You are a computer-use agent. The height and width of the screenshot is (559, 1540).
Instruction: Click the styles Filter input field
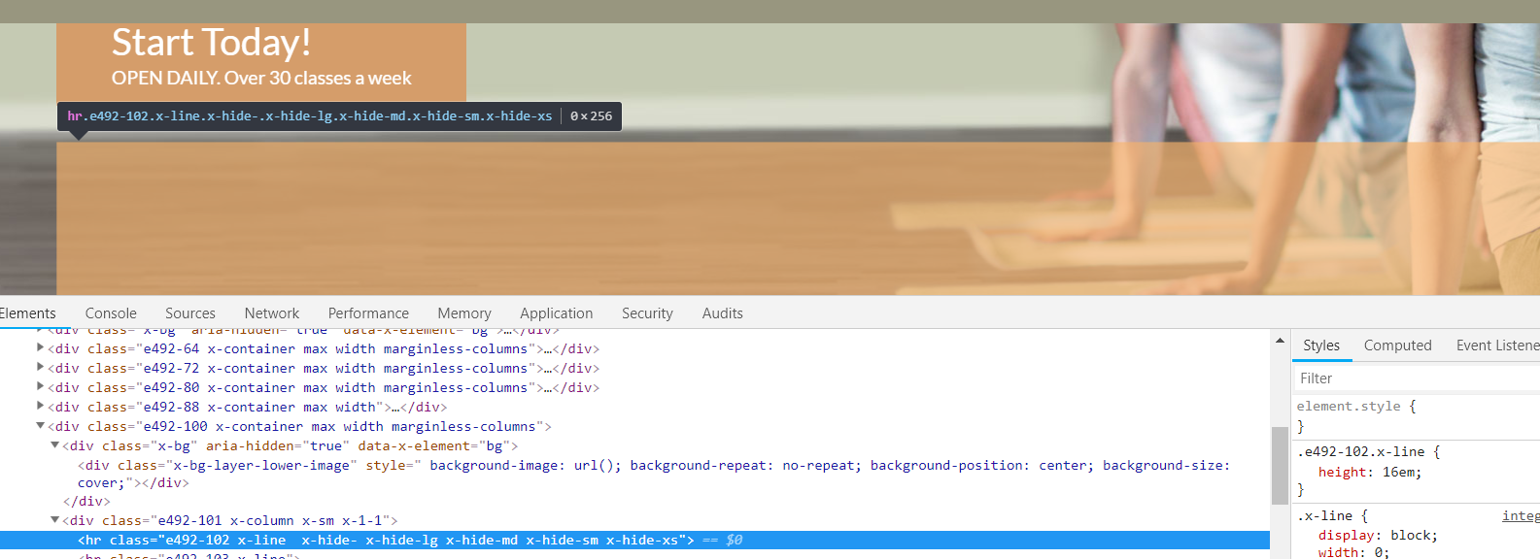click(1418, 378)
